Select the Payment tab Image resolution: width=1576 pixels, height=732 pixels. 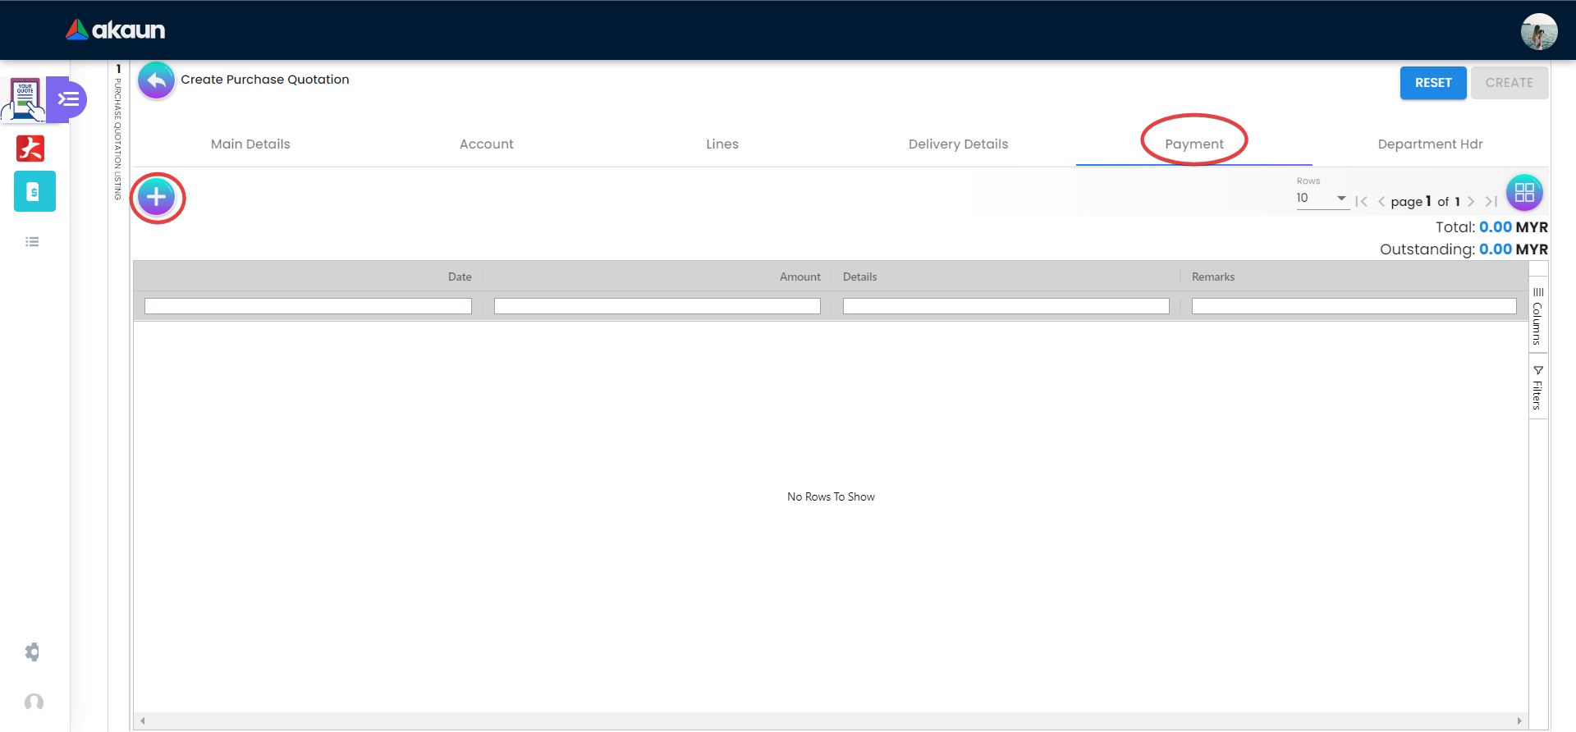1194,144
